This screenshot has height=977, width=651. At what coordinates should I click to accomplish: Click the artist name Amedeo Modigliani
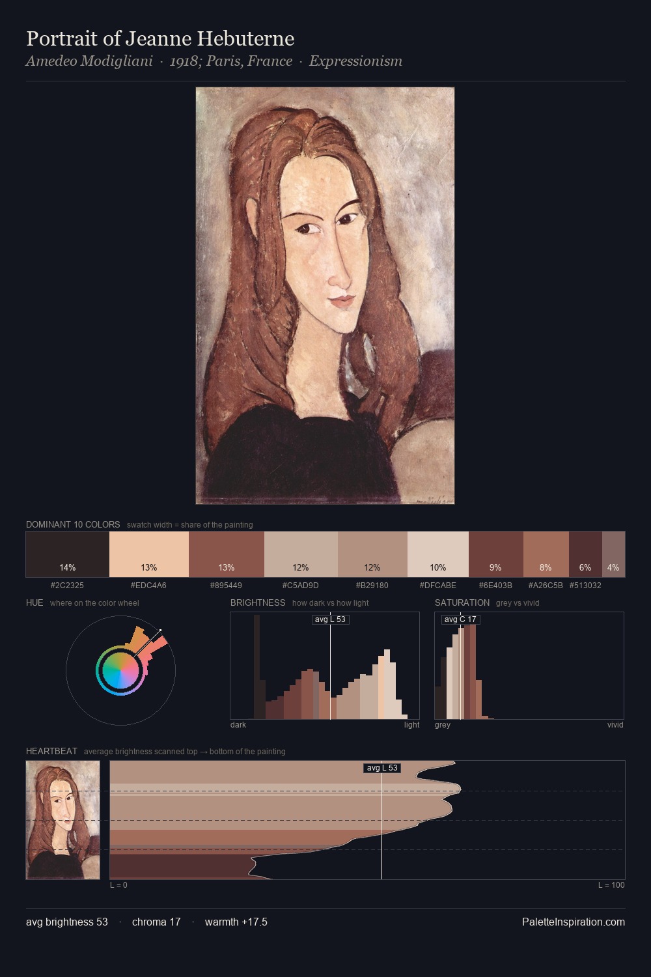pyautogui.click(x=89, y=61)
